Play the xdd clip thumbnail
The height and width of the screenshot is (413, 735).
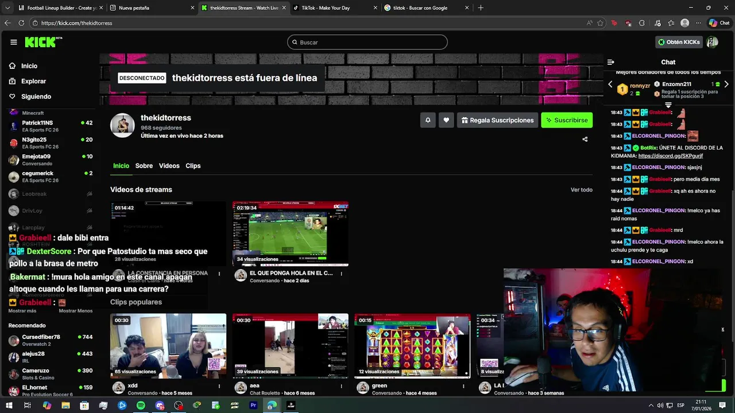point(168,346)
